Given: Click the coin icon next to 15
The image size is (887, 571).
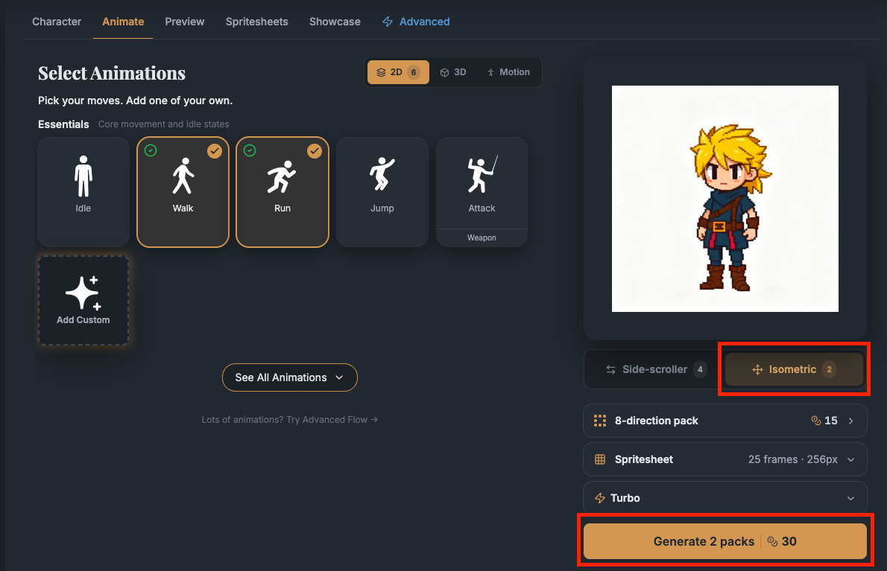Looking at the screenshot, I should [x=815, y=420].
